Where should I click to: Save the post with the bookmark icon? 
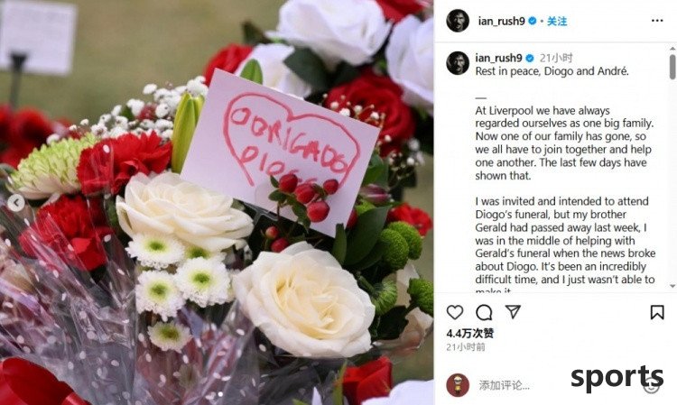pyautogui.click(x=657, y=312)
